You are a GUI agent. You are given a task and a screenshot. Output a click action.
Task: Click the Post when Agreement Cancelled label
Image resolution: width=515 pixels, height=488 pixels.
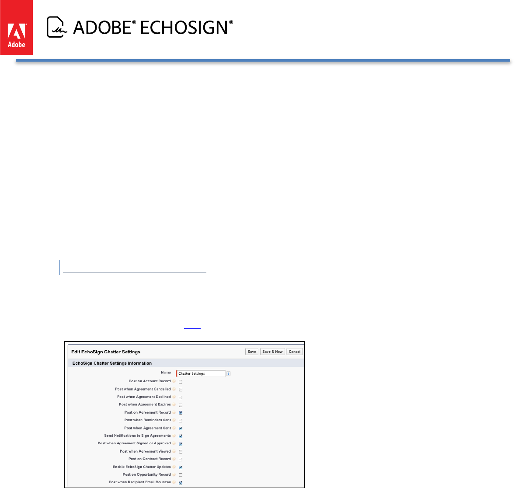pyautogui.click(x=143, y=389)
